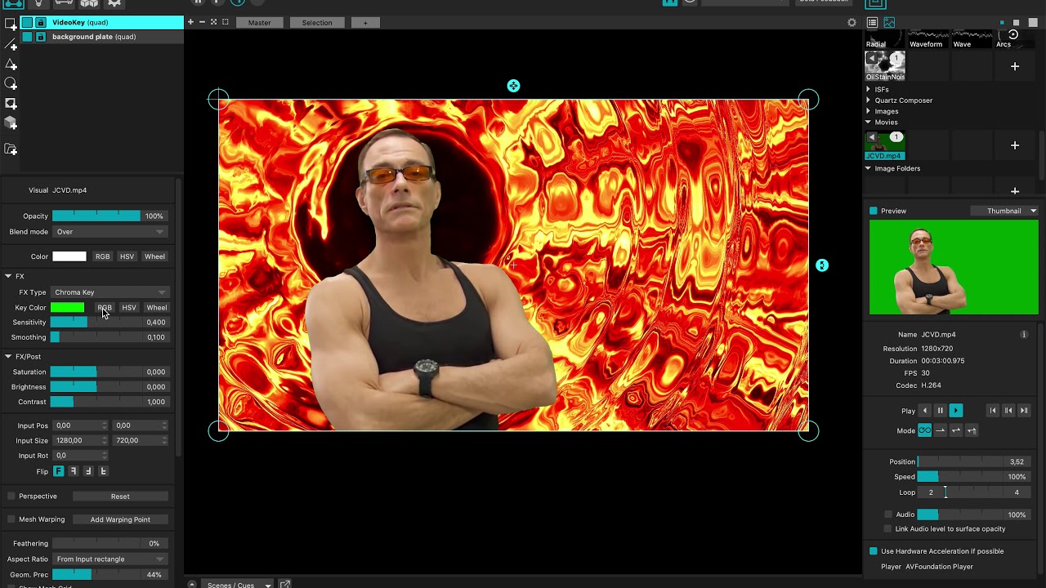This screenshot has height=588, width=1046.
Task: Expand the Images category
Action: pyautogui.click(x=868, y=111)
